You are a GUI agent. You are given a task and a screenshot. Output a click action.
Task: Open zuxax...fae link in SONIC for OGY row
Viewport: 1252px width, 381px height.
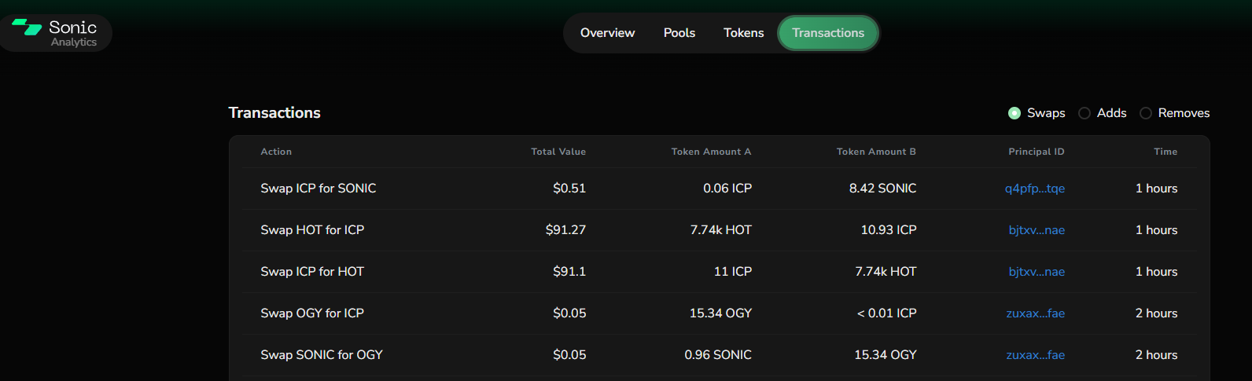pos(1035,355)
